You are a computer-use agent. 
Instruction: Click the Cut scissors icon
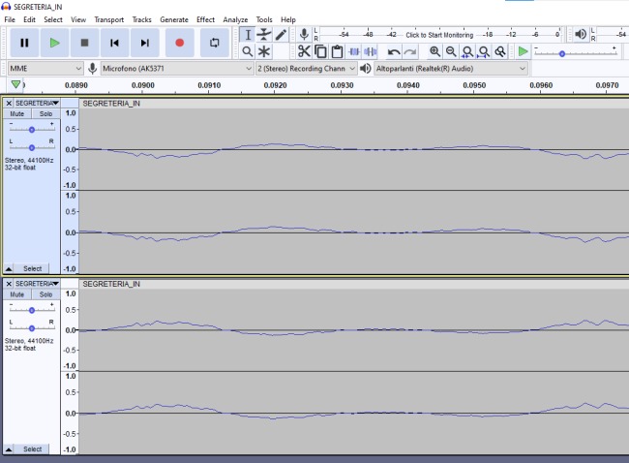304,51
